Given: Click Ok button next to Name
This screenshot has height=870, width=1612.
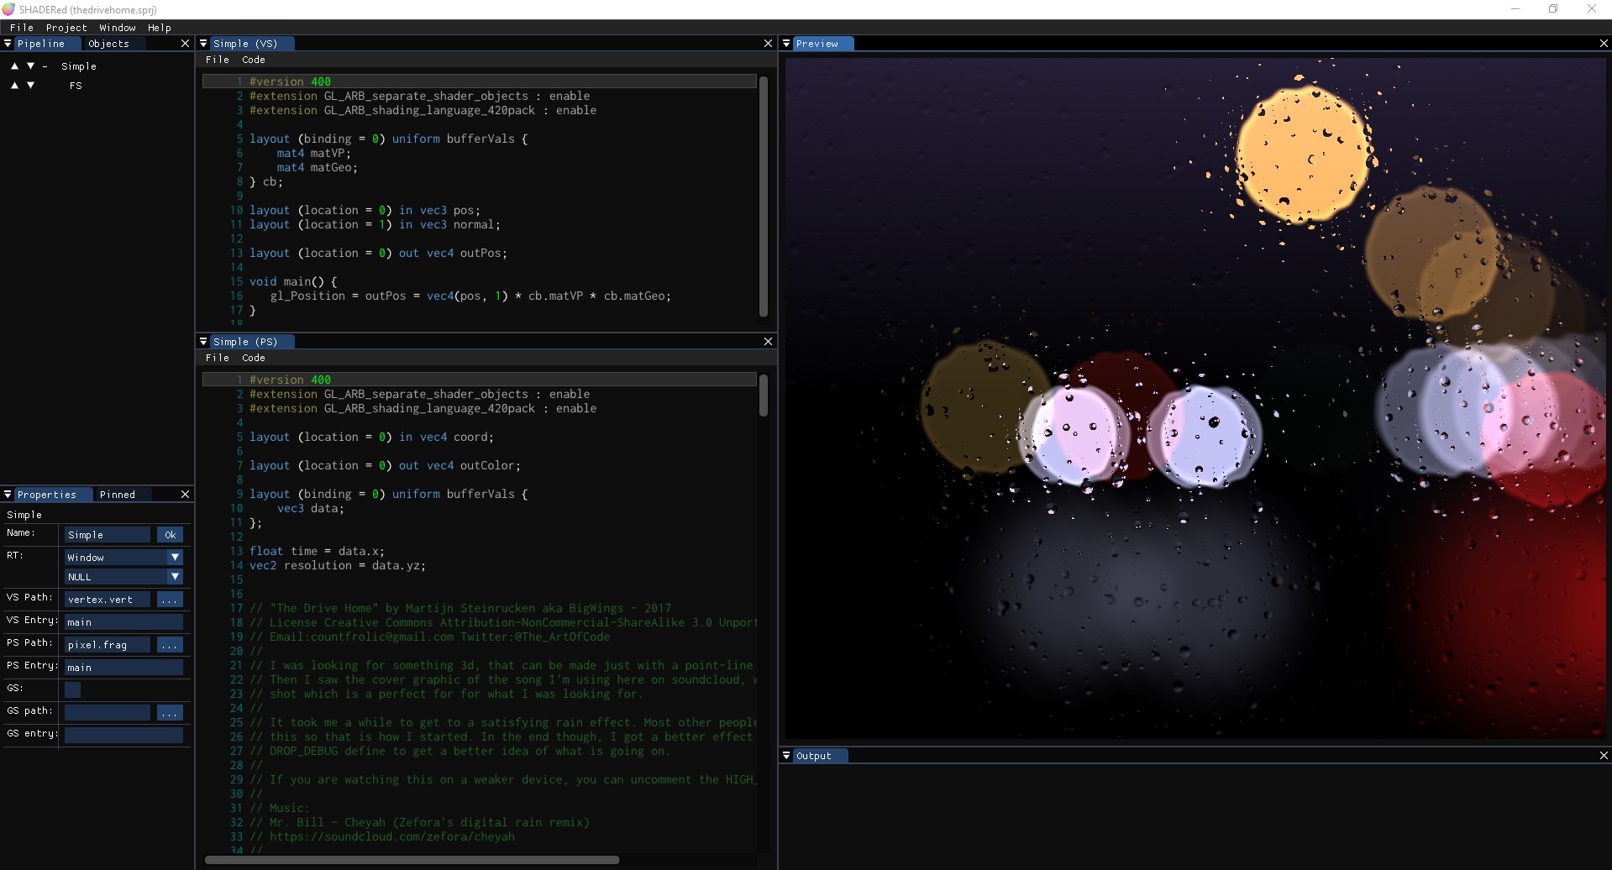Looking at the screenshot, I should pyautogui.click(x=170, y=535).
